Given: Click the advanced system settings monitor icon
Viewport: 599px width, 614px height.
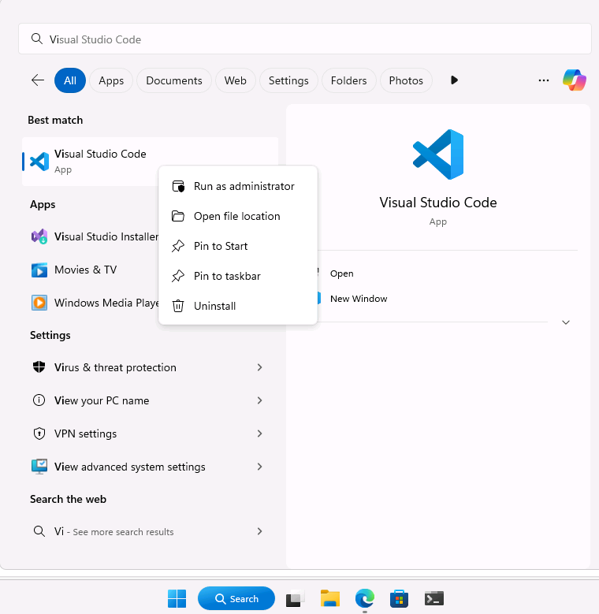Looking at the screenshot, I should (39, 467).
